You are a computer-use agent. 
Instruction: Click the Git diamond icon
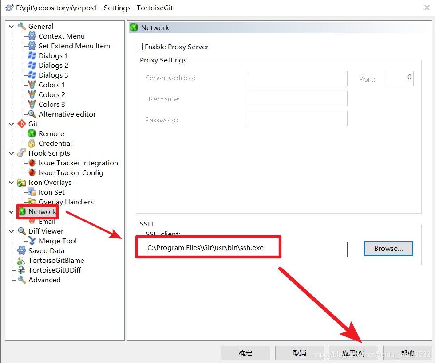click(x=22, y=124)
